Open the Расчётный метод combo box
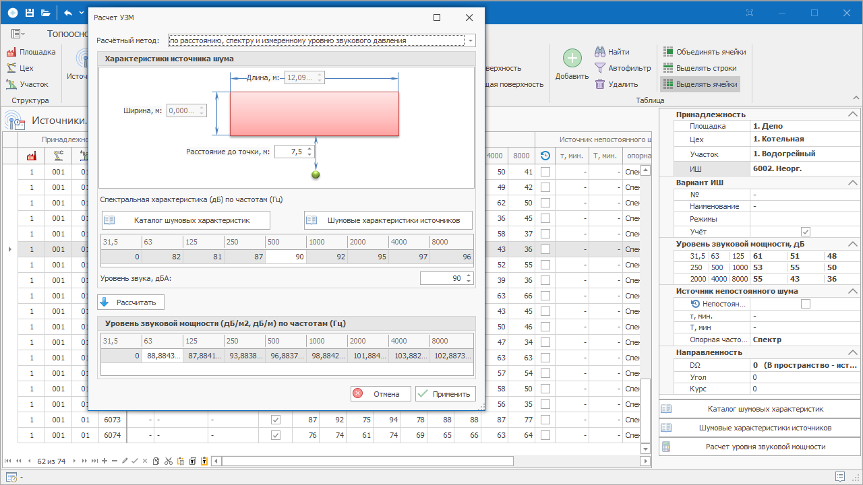The width and height of the screenshot is (863, 485). point(322,40)
